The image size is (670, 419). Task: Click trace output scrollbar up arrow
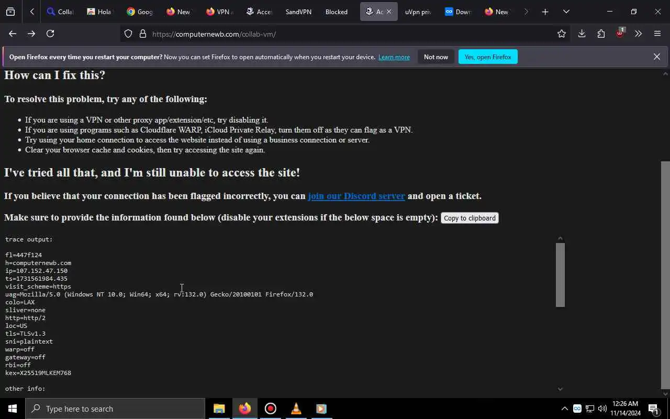(x=560, y=238)
